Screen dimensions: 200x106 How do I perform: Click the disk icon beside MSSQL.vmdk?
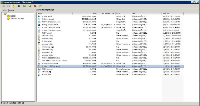point(39,16)
